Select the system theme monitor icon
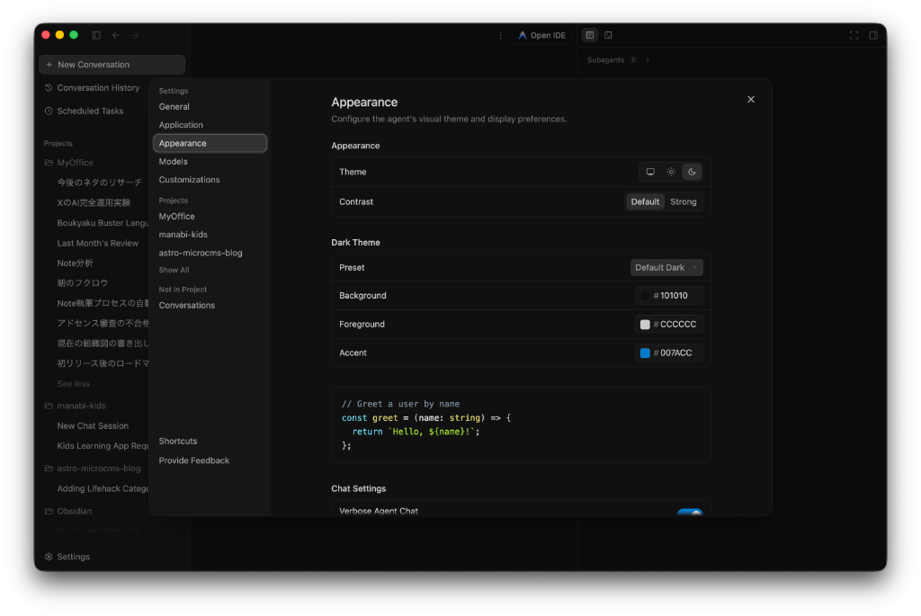 tap(650, 172)
